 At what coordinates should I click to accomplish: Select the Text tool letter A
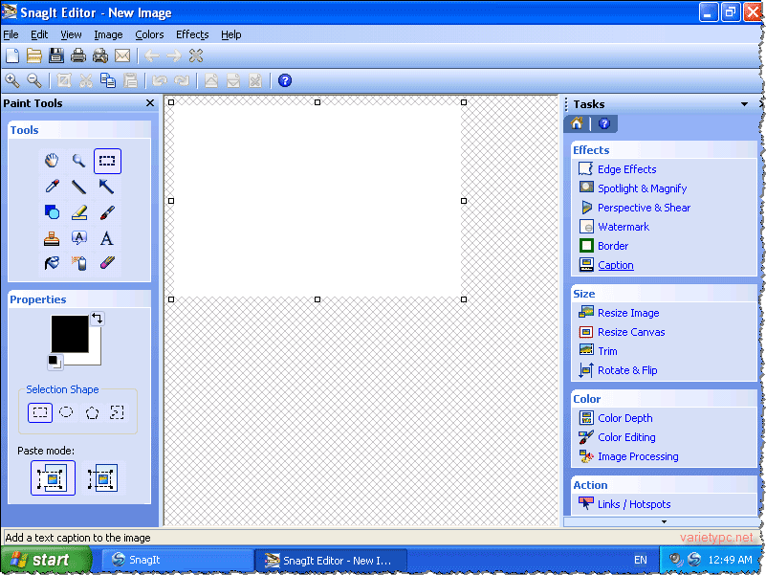pos(106,238)
